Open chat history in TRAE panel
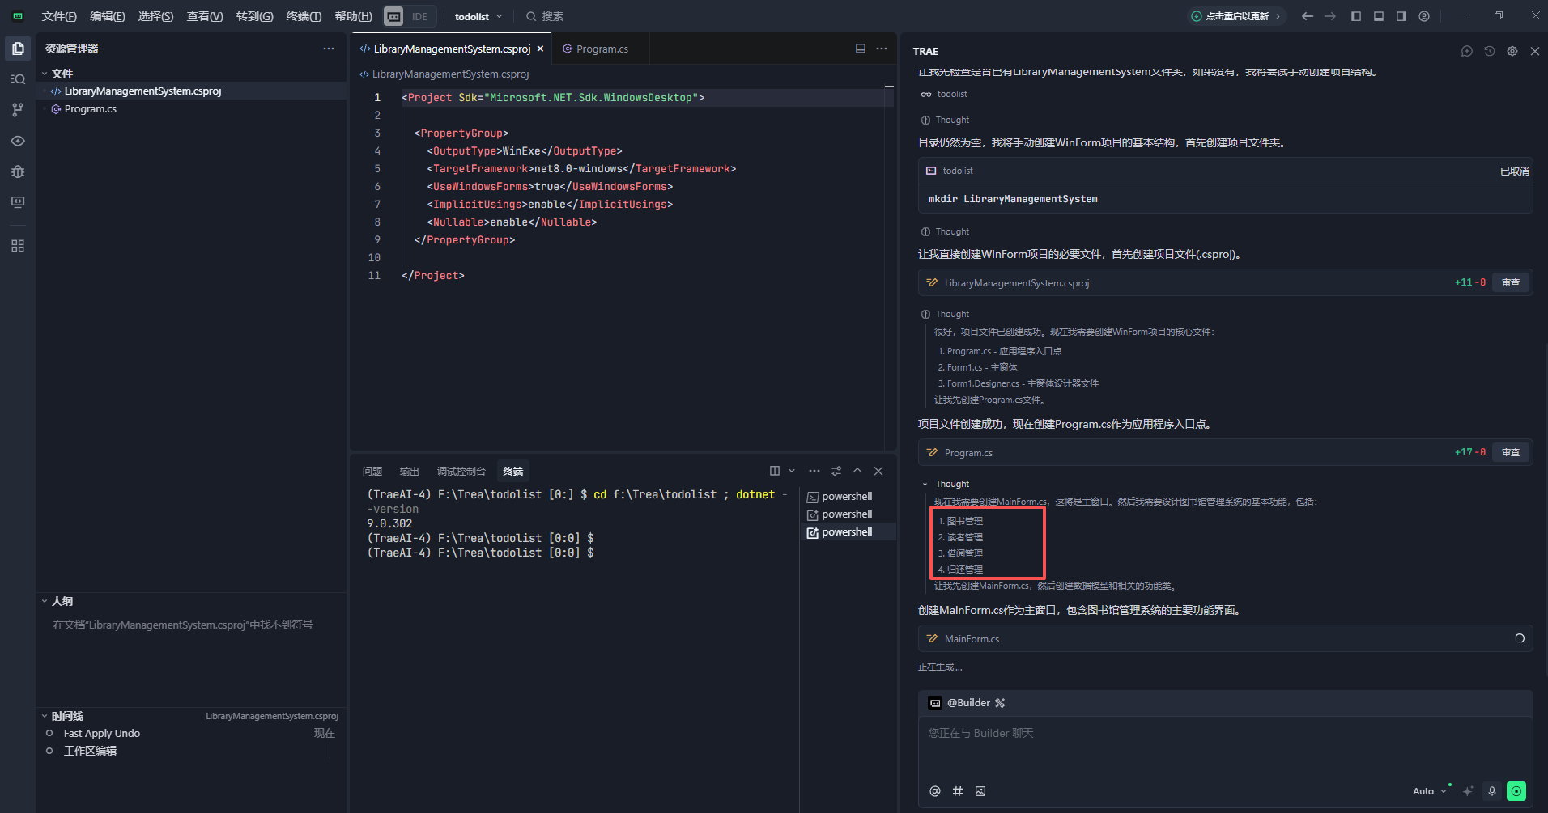 (x=1489, y=51)
